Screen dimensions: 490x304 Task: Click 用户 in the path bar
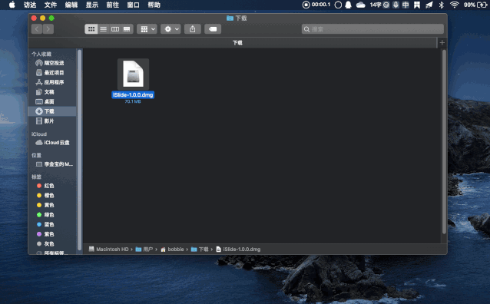tap(144, 249)
